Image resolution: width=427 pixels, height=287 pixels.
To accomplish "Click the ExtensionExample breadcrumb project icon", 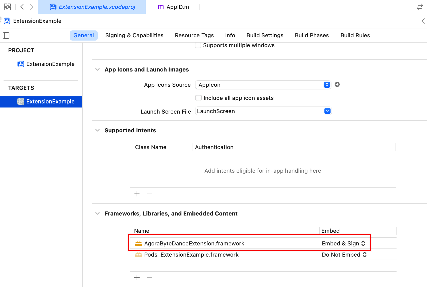I will click(x=7, y=21).
